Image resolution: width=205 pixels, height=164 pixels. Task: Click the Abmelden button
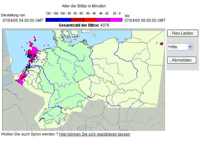182,60
